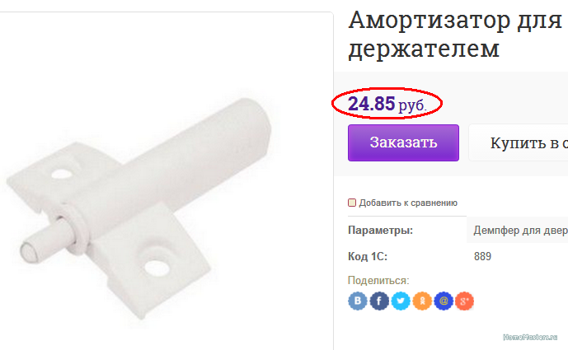
Task: Click the purple Заказать button
Action: [403, 142]
